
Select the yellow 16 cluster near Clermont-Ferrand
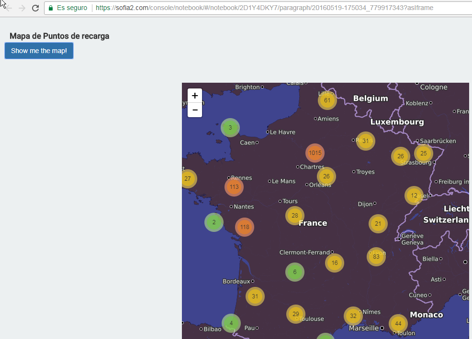pyautogui.click(x=335, y=263)
